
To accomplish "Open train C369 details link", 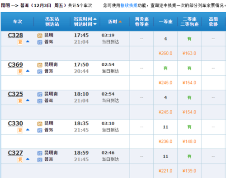I will (x=15, y=65).
